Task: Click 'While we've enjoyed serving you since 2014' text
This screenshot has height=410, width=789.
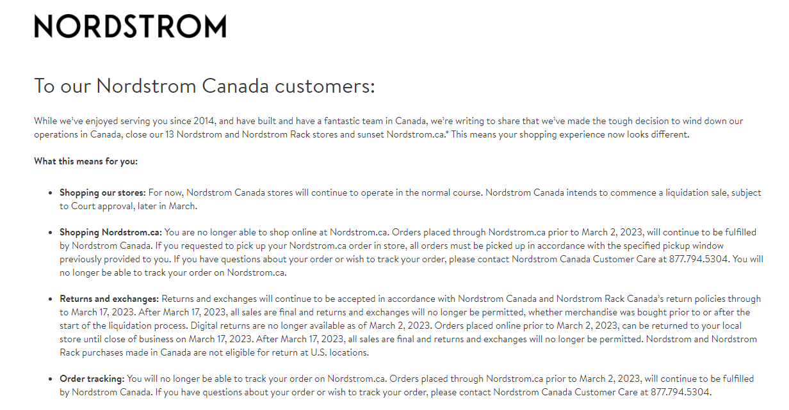Action: 126,121
